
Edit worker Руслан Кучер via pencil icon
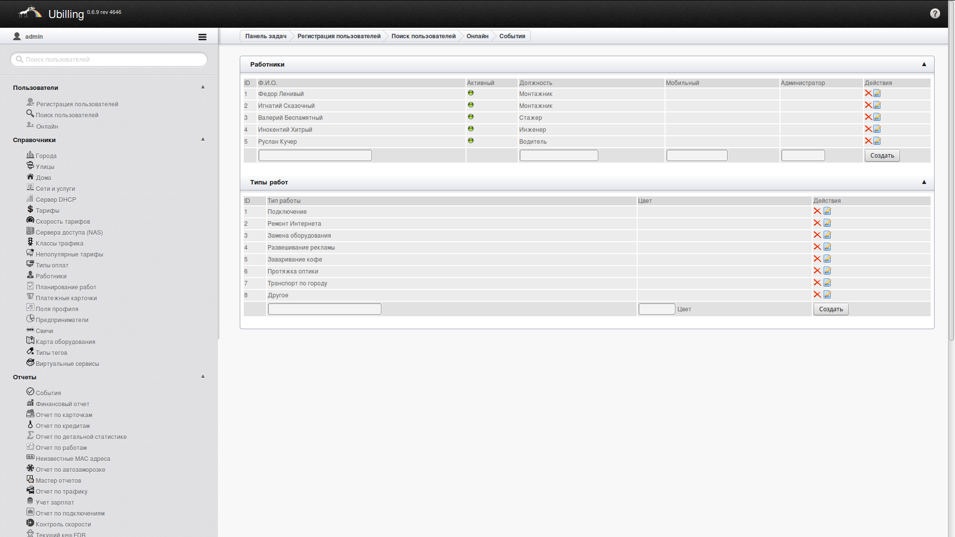click(x=877, y=141)
